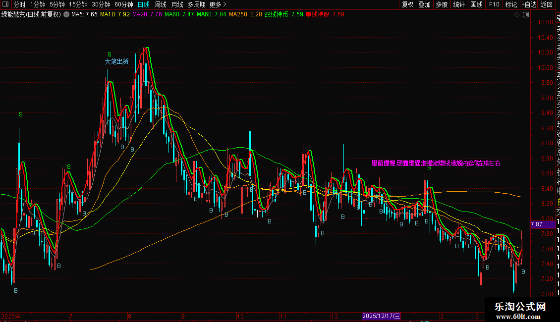The width and height of the screenshot is (560, 322).
Task: Select the 60分钟 period tab
Action: [124, 4]
